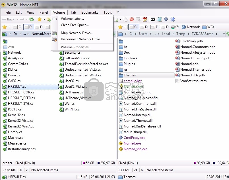Open the File menu
The width and height of the screenshot is (229, 180).
8,12
